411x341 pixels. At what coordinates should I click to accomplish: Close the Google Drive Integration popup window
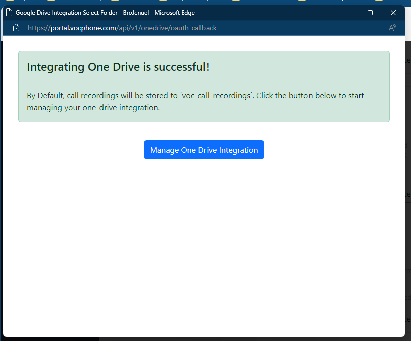(393, 12)
